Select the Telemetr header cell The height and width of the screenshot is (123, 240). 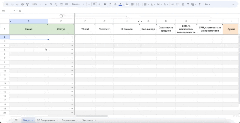104,29
